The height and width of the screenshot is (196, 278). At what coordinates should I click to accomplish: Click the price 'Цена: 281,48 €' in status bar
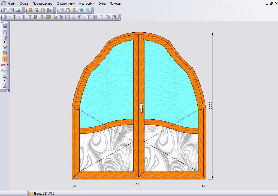pyautogui.click(x=44, y=194)
